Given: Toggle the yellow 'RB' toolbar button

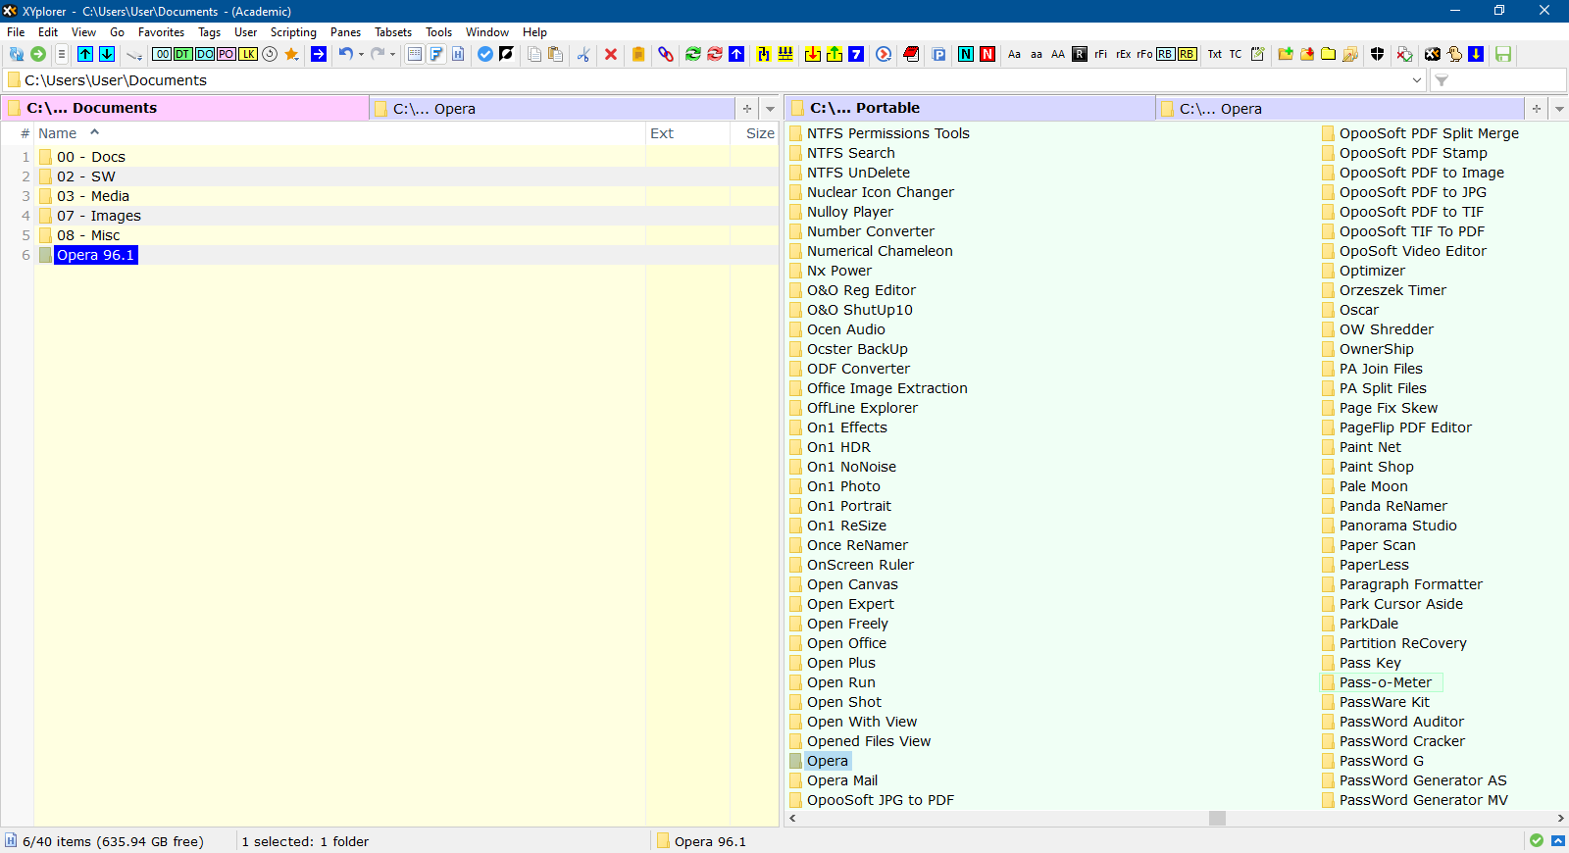Looking at the screenshot, I should pyautogui.click(x=1187, y=54).
